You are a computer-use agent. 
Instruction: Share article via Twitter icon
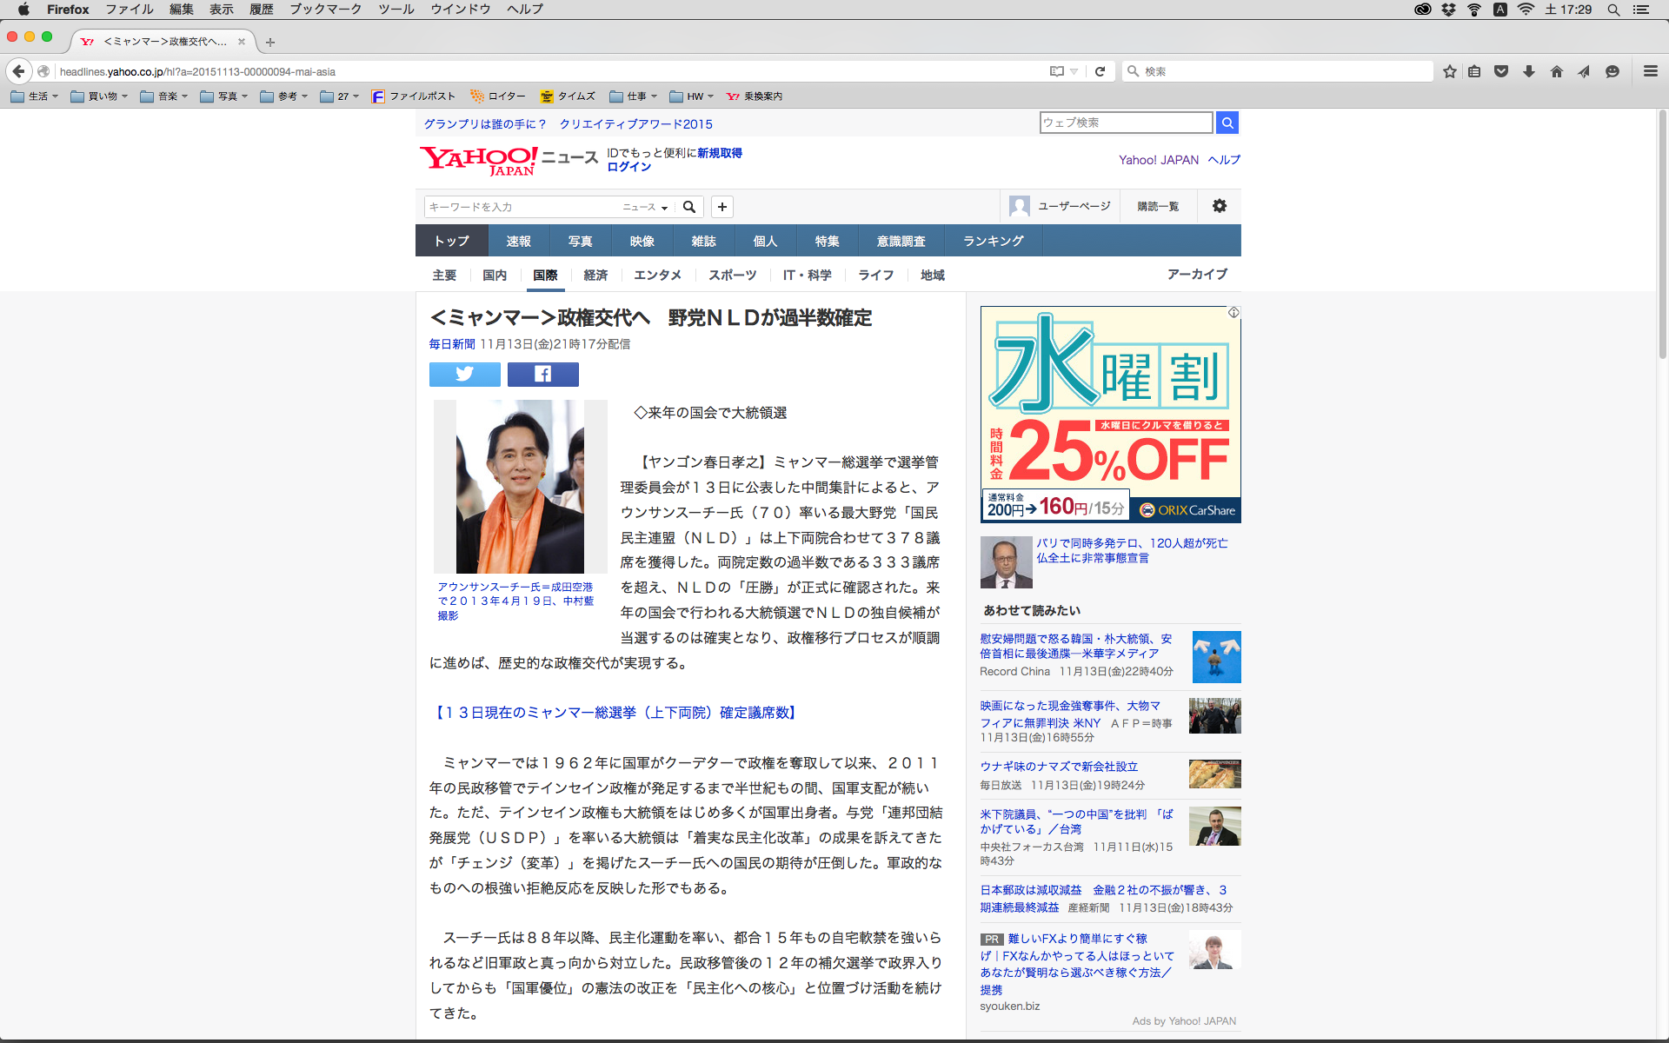pyautogui.click(x=464, y=375)
